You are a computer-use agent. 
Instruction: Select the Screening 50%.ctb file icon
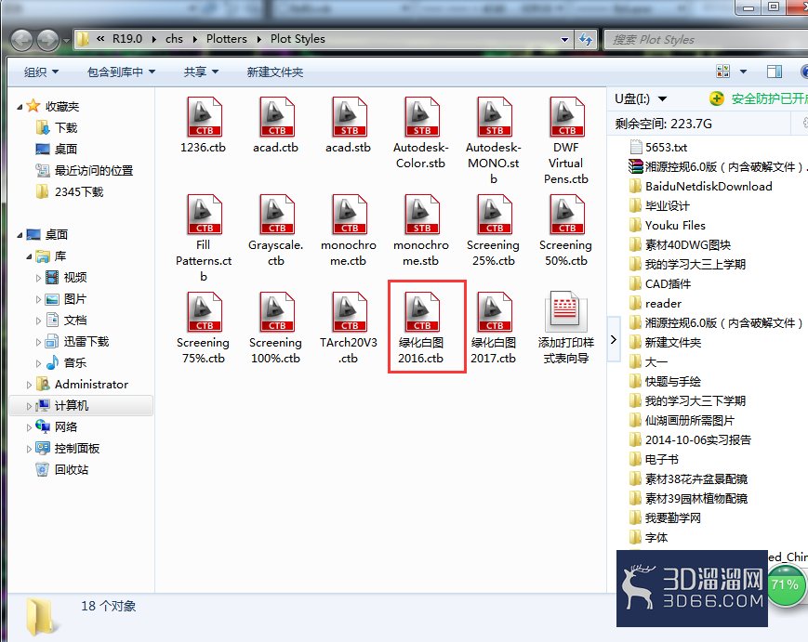pos(567,215)
